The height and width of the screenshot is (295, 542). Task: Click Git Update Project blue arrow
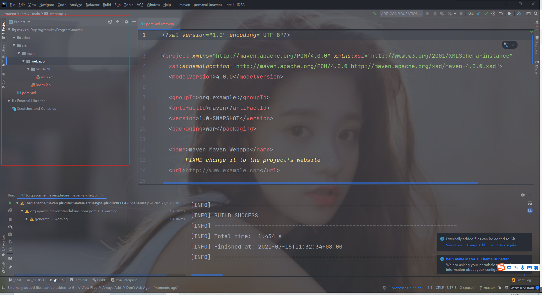click(479, 14)
